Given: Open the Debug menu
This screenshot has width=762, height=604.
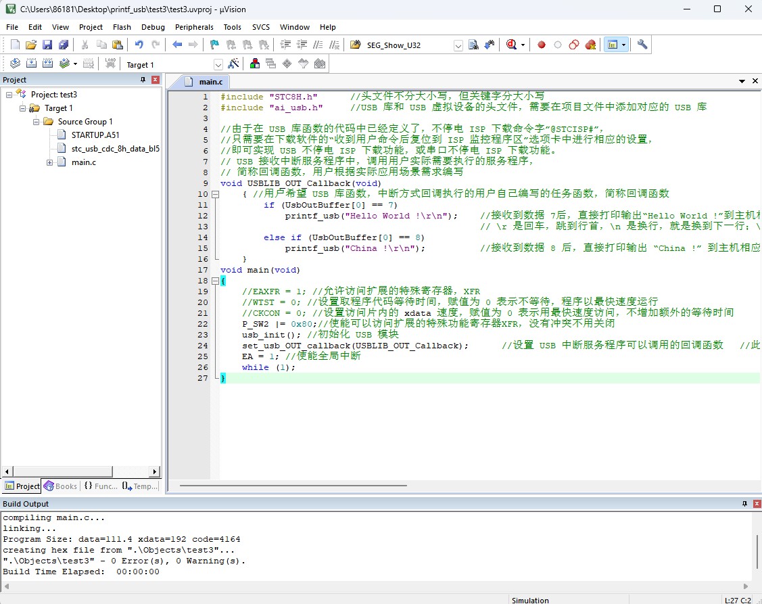Looking at the screenshot, I should [x=153, y=27].
